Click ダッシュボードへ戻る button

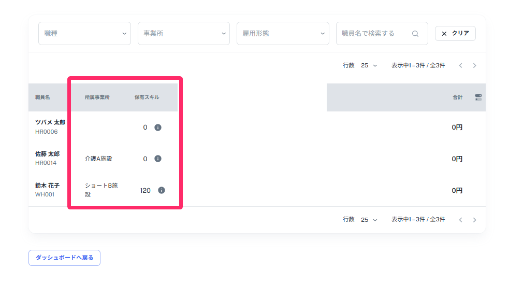[64, 258]
